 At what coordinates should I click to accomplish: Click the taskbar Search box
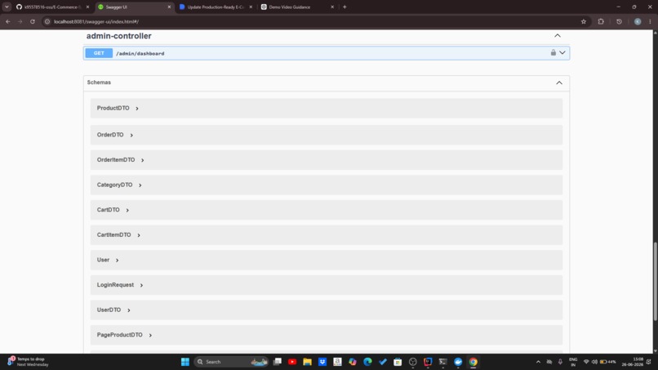point(232,362)
